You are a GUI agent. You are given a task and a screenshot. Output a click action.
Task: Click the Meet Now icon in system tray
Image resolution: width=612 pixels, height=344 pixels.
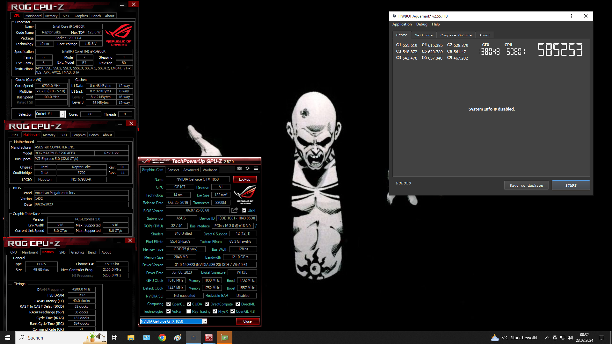(x=555, y=338)
